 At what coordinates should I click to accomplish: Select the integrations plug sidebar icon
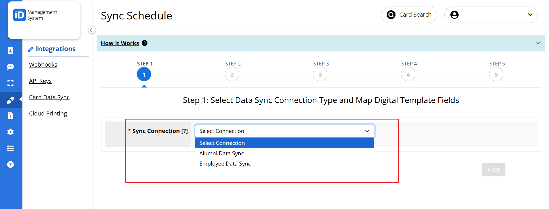11,100
